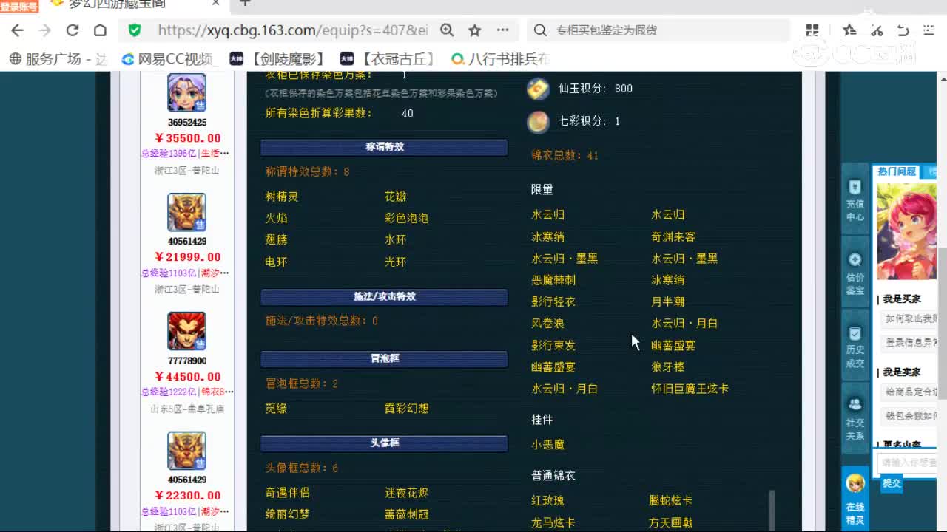Open the browser more options menu

pos(502,30)
